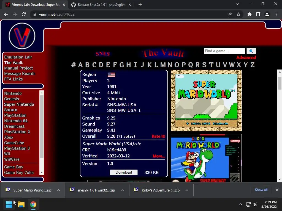This screenshot has width=282, height=211.
Task: Expand options for Kirby's Adventure zip
Action: point(187,190)
